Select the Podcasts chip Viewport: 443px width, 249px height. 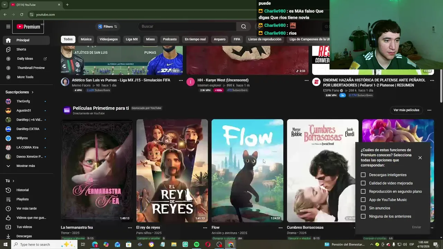point(170,39)
